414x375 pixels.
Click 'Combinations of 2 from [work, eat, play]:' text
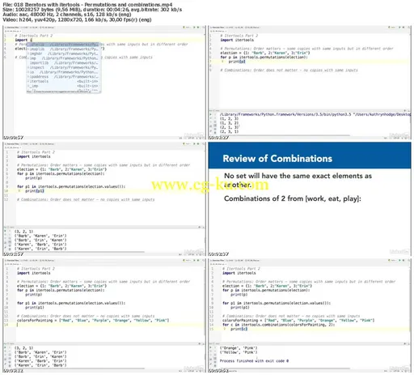pyautogui.click(x=293, y=198)
